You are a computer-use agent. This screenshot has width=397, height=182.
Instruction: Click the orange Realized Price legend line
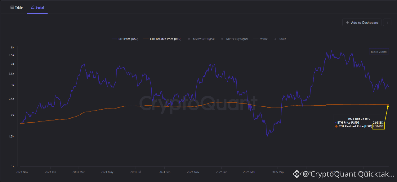tap(146, 39)
